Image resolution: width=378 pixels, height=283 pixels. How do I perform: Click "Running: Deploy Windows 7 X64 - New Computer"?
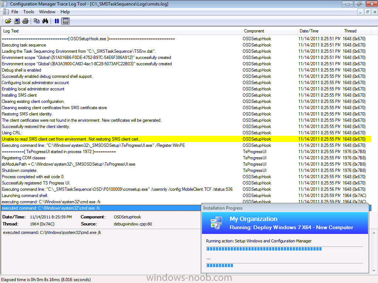(x=291, y=227)
